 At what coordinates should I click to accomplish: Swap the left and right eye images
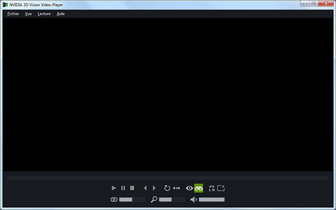tap(212, 188)
